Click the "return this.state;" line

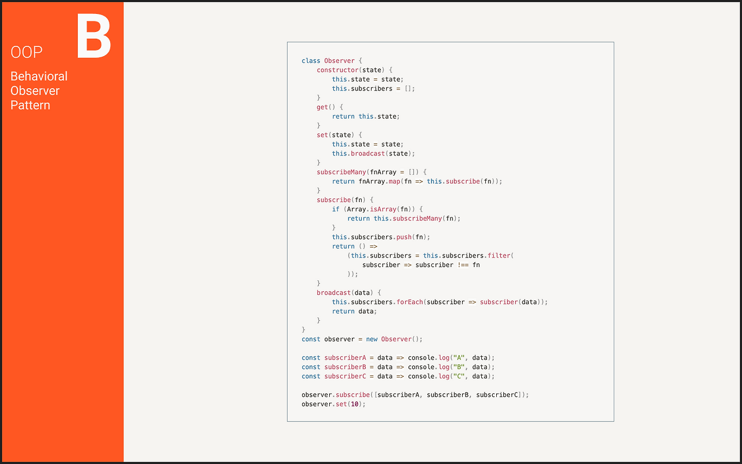tap(366, 117)
